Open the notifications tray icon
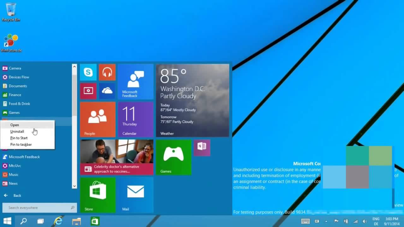Screen dimensions: 404x227 pyautogui.click(x=317, y=221)
